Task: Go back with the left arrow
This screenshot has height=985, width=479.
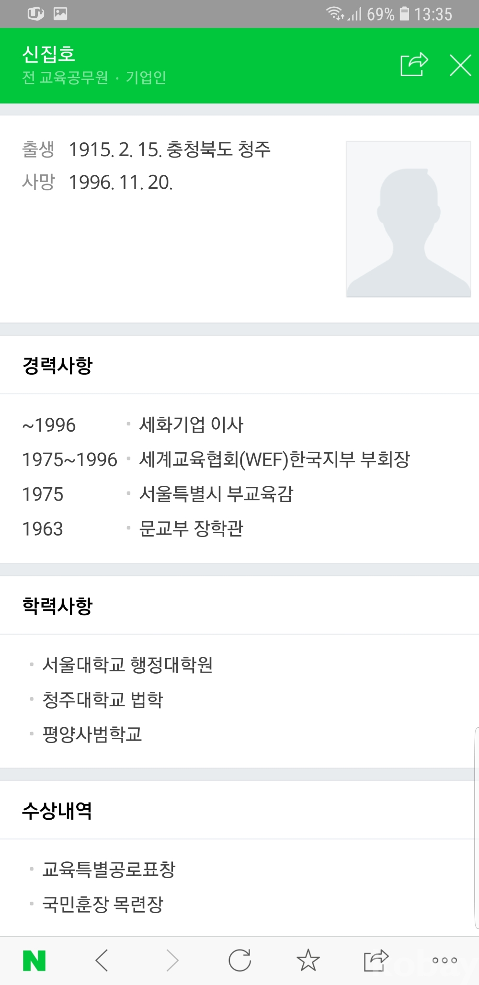Action: tap(102, 960)
